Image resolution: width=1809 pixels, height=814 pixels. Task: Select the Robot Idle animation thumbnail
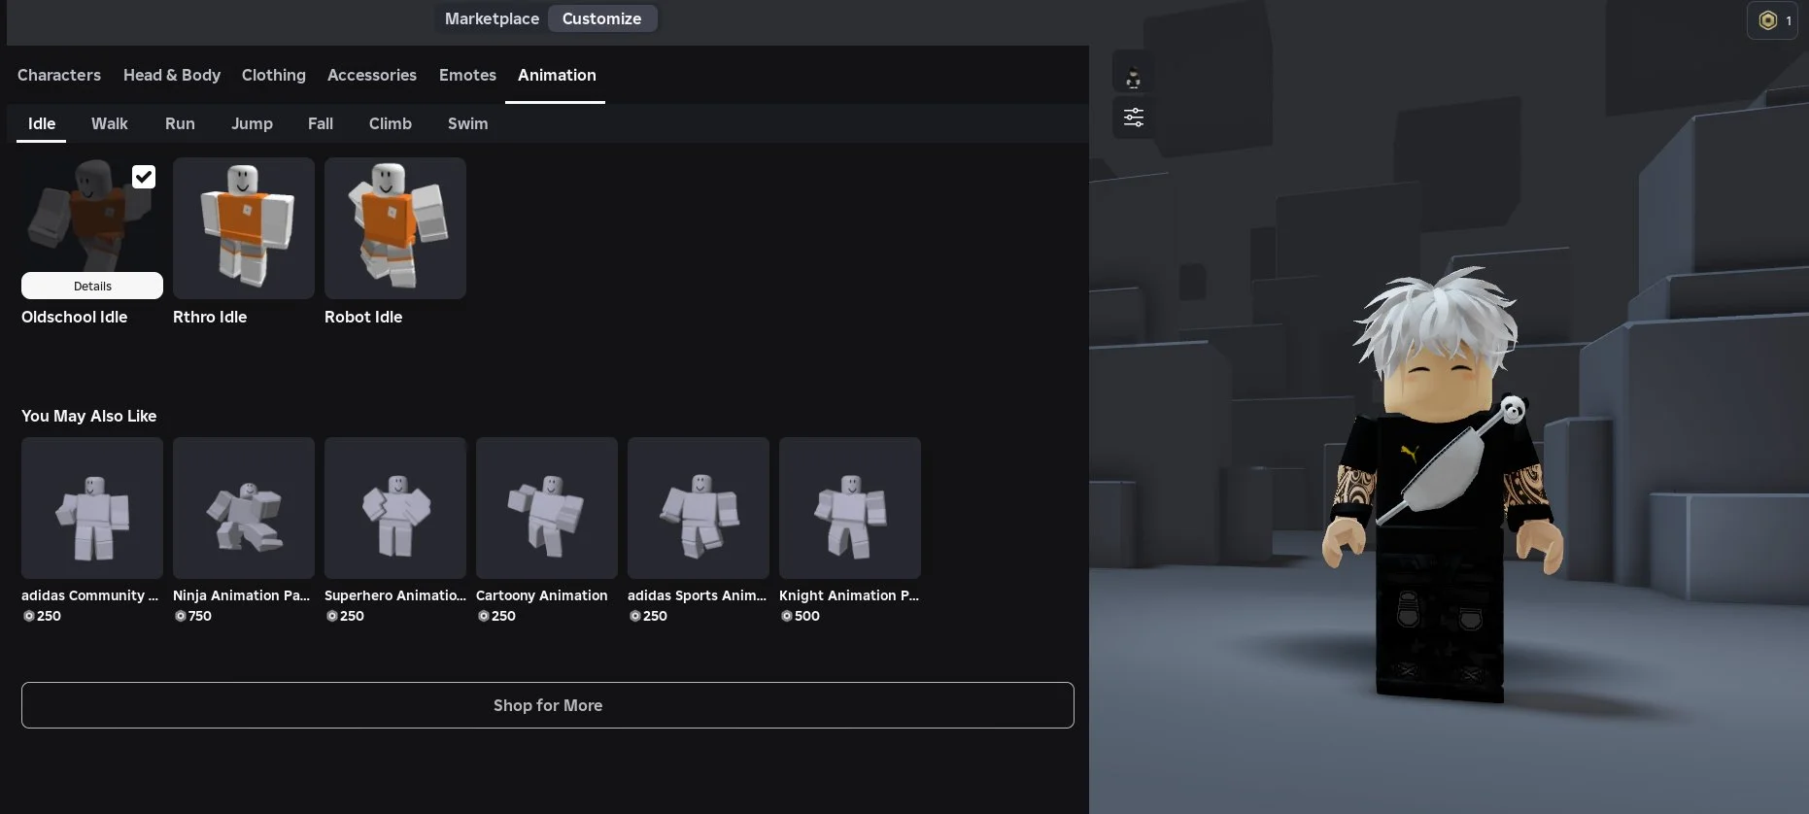[x=395, y=228]
